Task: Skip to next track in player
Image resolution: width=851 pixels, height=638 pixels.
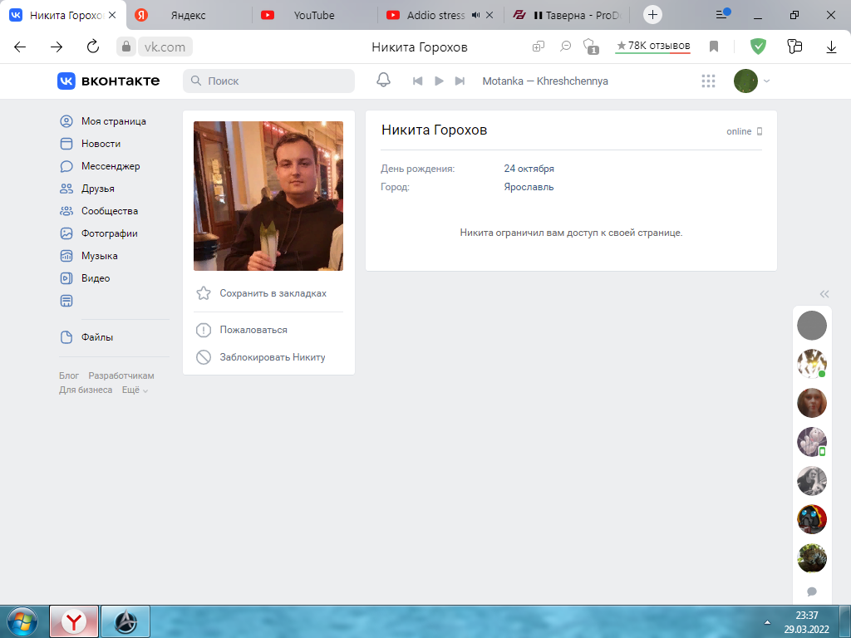Action: pyautogui.click(x=460, y=81)
